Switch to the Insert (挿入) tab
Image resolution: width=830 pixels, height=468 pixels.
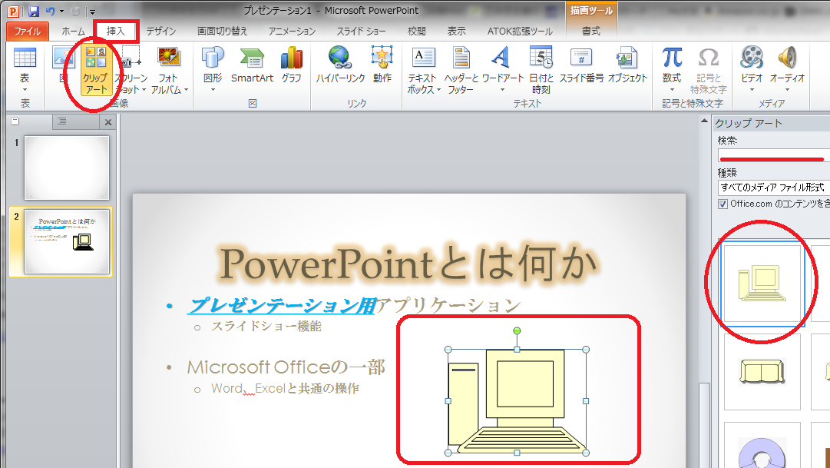(115, 32)
